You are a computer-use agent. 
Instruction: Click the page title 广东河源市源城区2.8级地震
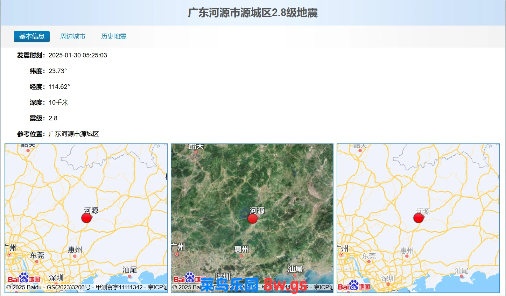[x=253, y=13]
